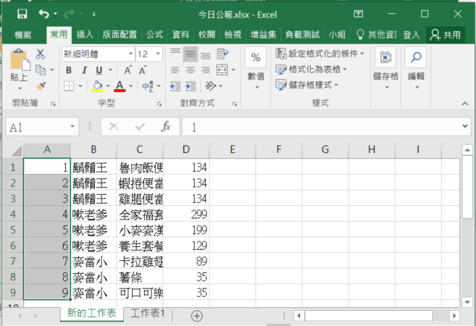Open 儲存格樣式 cell styles menu
This screenshot has width=476, height=326.
tap(306, 85)
